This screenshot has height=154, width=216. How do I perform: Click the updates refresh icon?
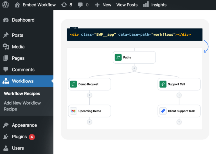[x=64, y=5]
